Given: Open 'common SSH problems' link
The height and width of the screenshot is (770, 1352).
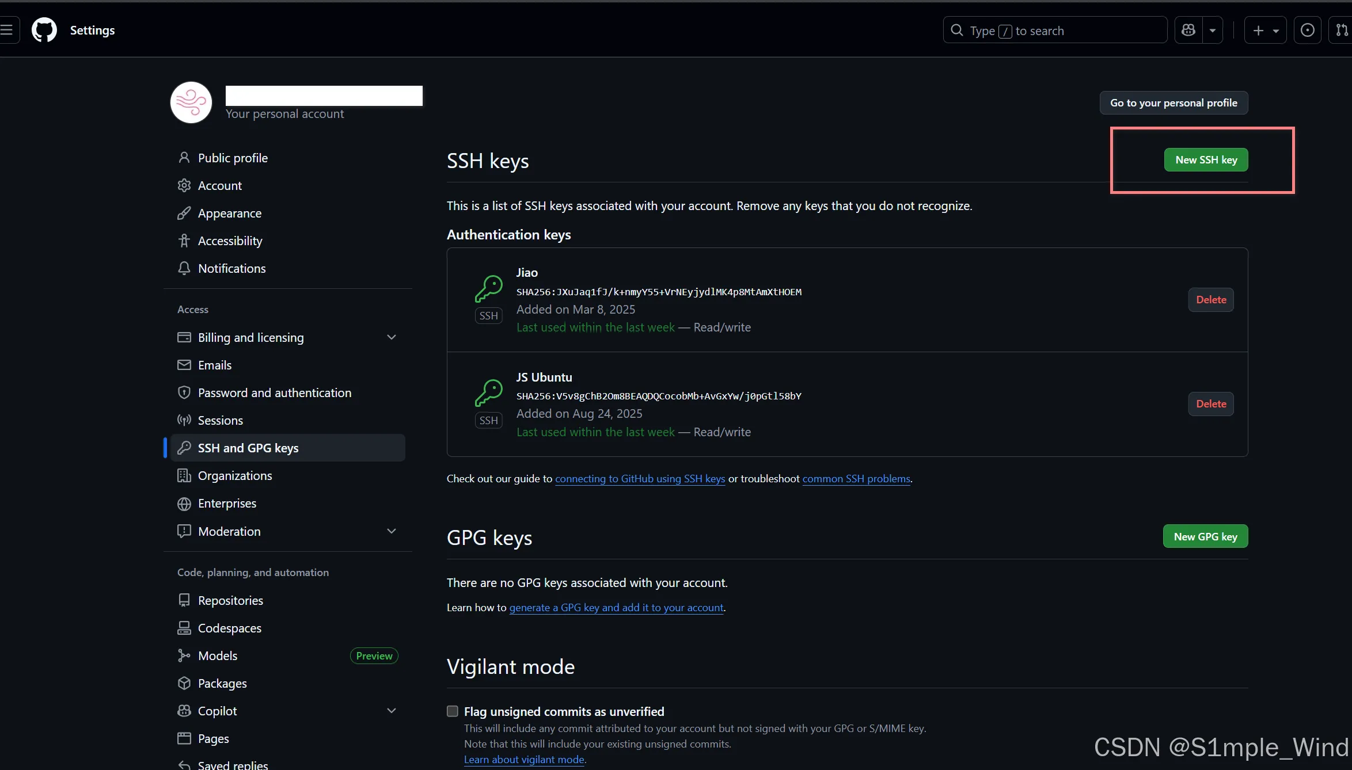Looking at the screenshot, I should click(856, 479).
